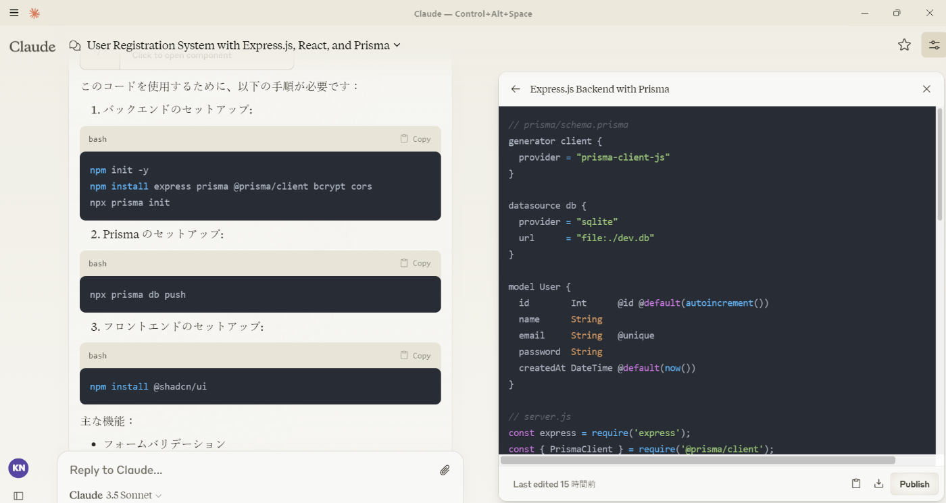Click the "主な機能：" heading text
This screenshot has width=946, height=503.
coord(108,421)
